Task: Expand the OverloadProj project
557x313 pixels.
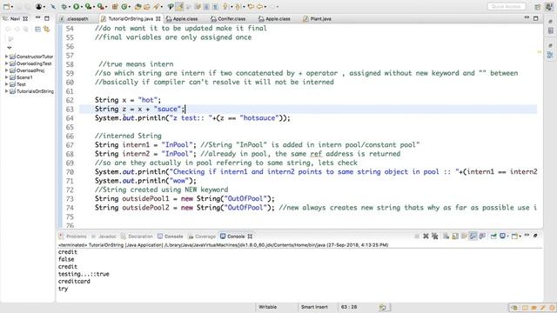Action: [6, 70]
